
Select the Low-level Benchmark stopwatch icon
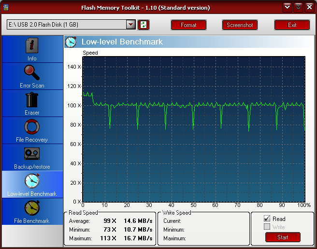(32, 181)
